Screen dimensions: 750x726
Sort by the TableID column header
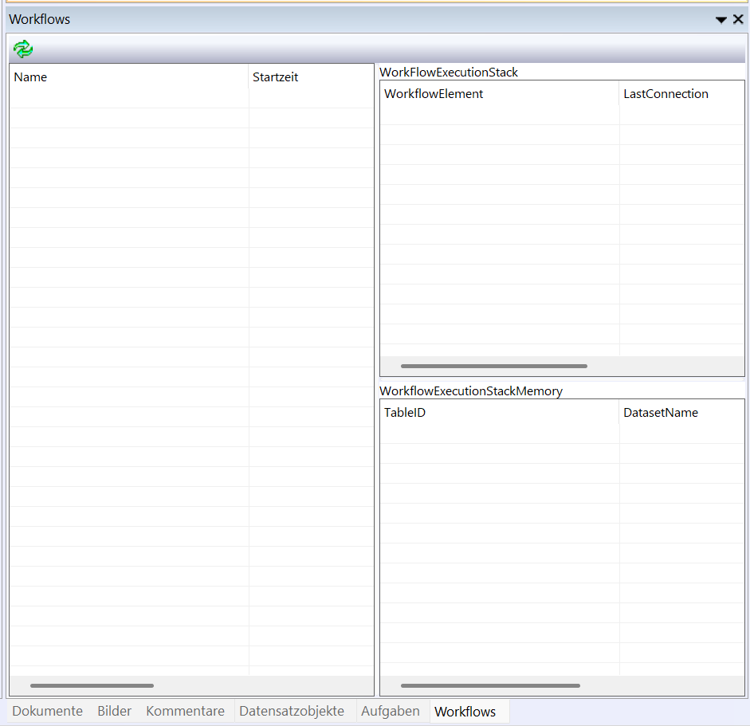(x=499, y=413)
